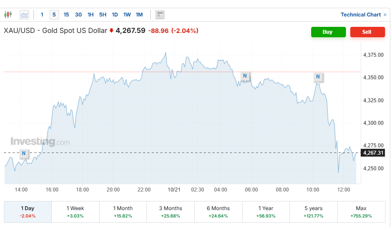Open the news marker near 14:00
The width and height of the screenshot is (392, 227).
(24, 153)
